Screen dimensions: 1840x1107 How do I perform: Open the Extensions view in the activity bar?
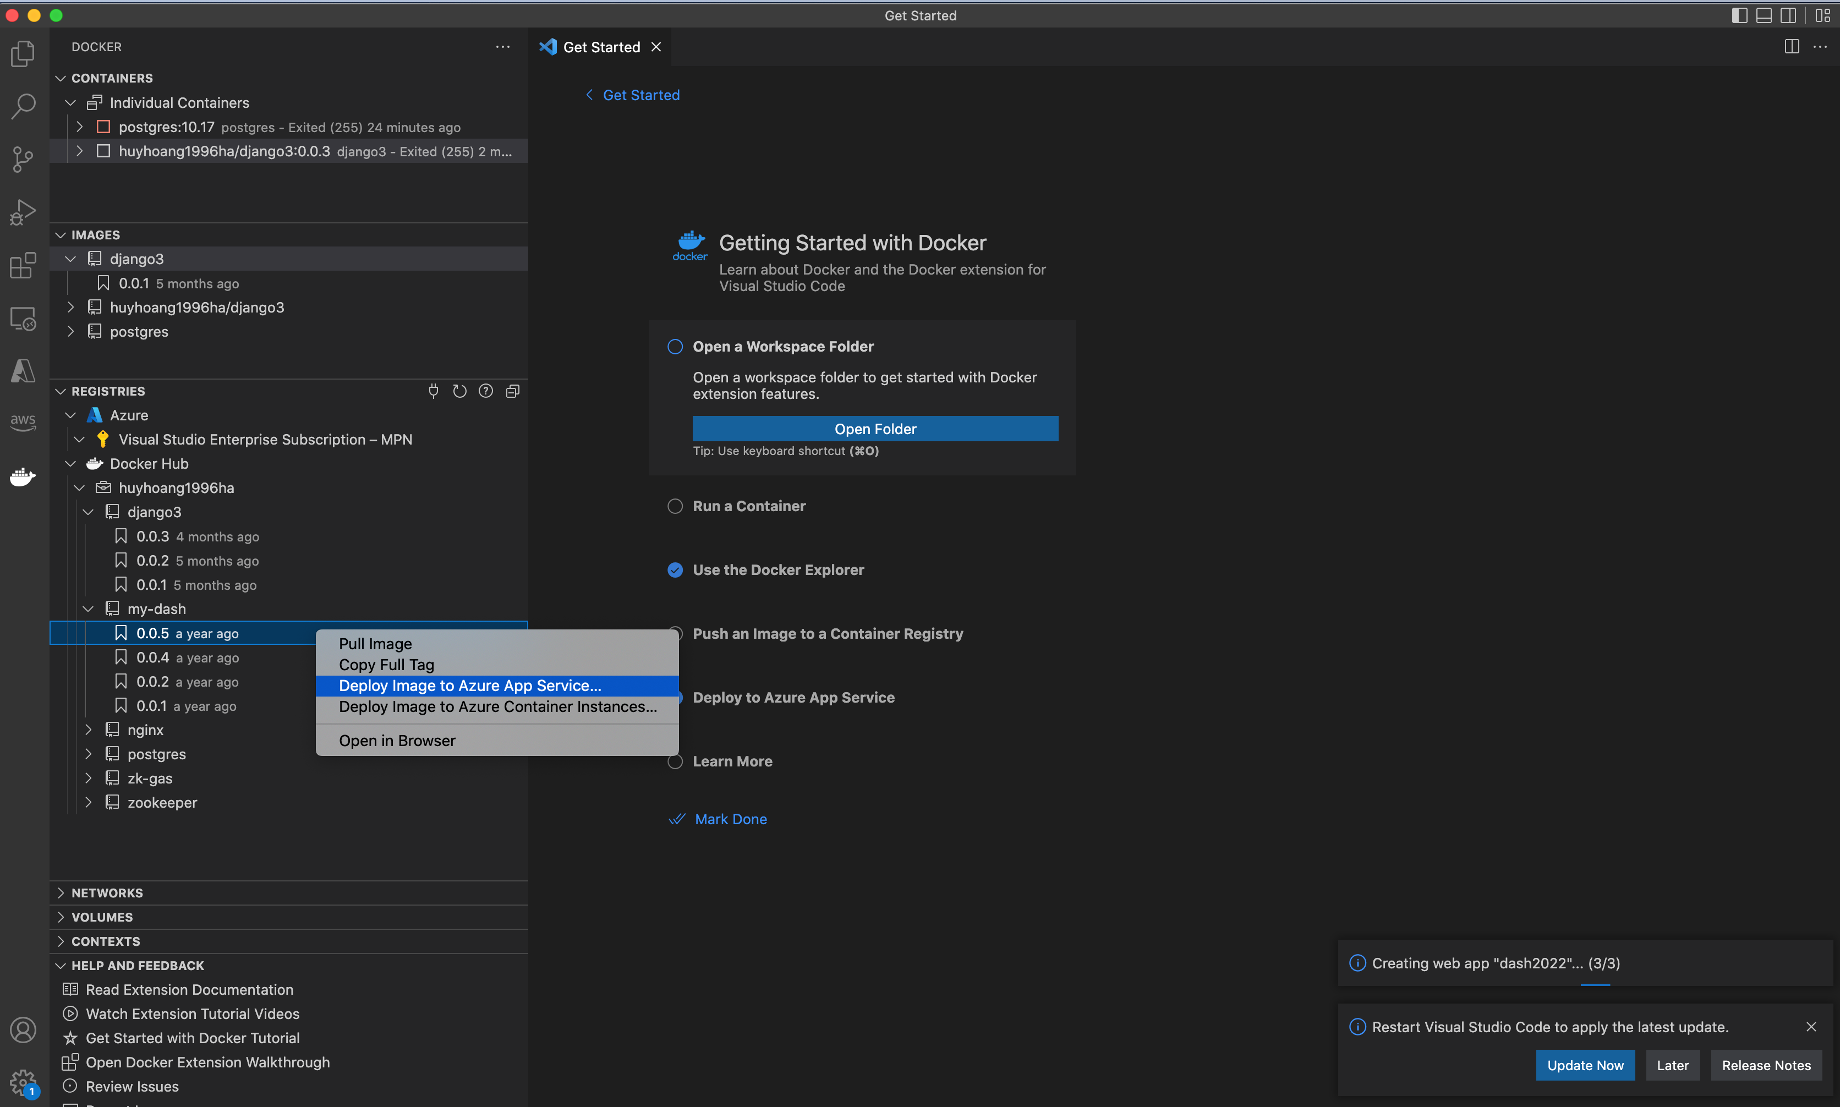coord(23,265)
